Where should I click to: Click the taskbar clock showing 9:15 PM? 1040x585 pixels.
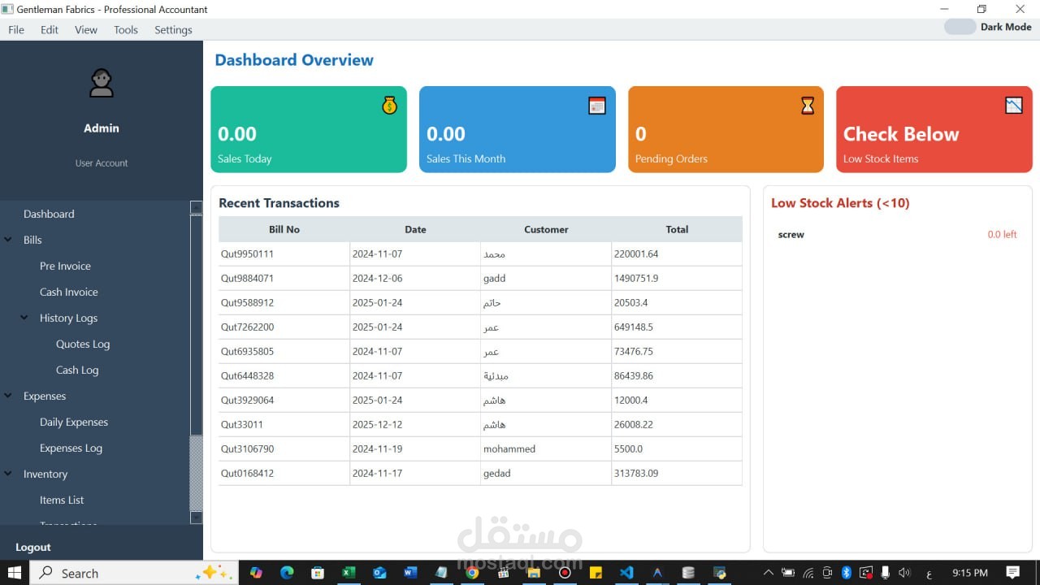(969, 573)
